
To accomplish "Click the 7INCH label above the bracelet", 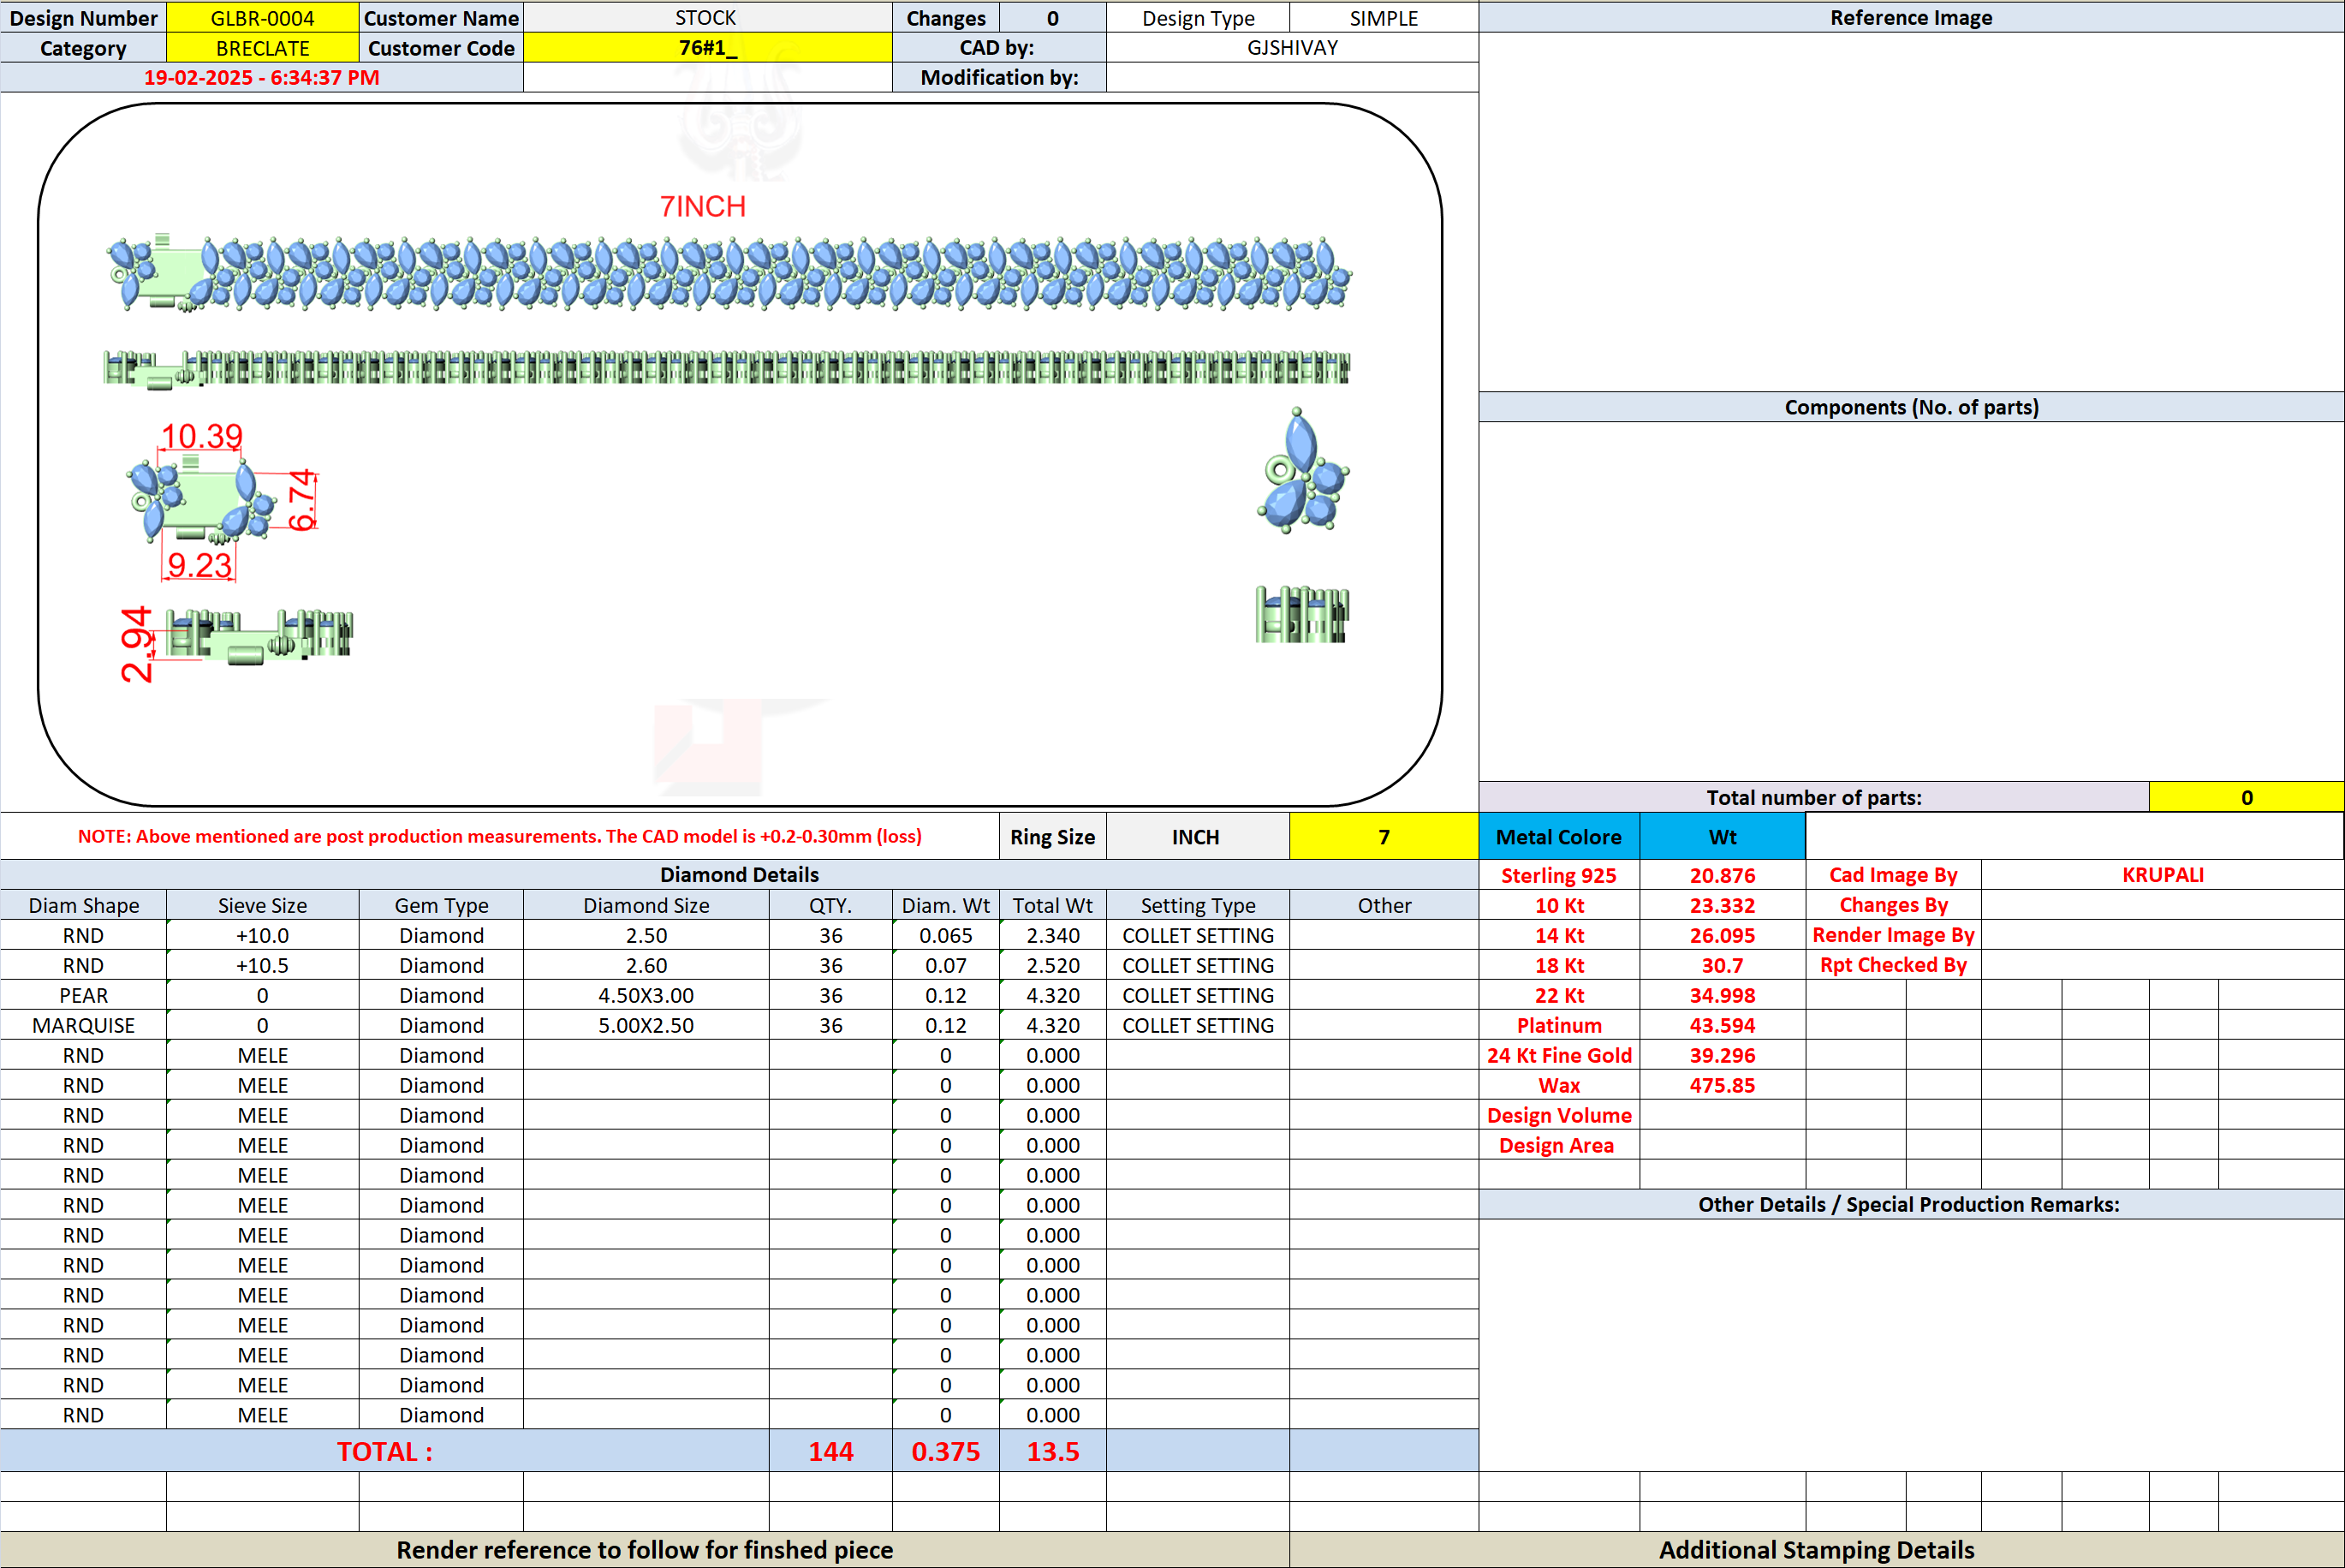I will (x=703, y=206).
